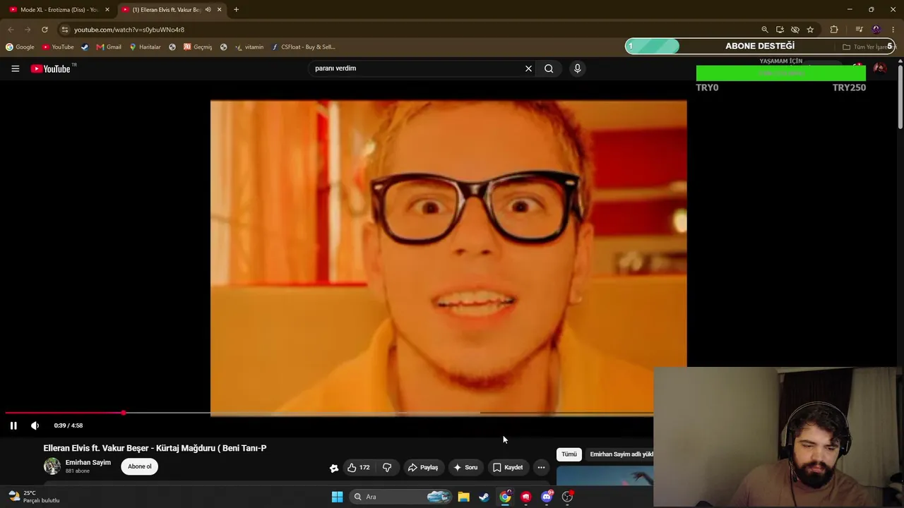Image resolution: width=904 pixels, height=508 pixels.
Task: Go to the YouTube home logo
Action: (51, 68)
